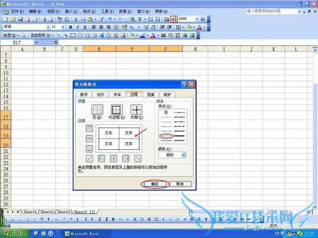The height and width of the screenshot is (238, 318).
Task: Click the Line Style icon in the drawing toolbar
Action: (163, 36)
